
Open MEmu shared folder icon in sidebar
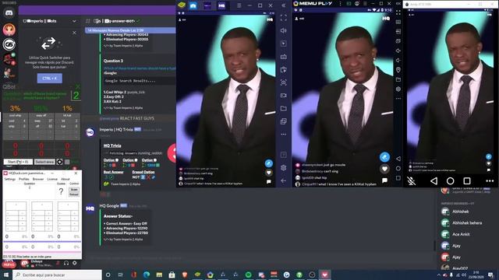click(x=398, y=79)
